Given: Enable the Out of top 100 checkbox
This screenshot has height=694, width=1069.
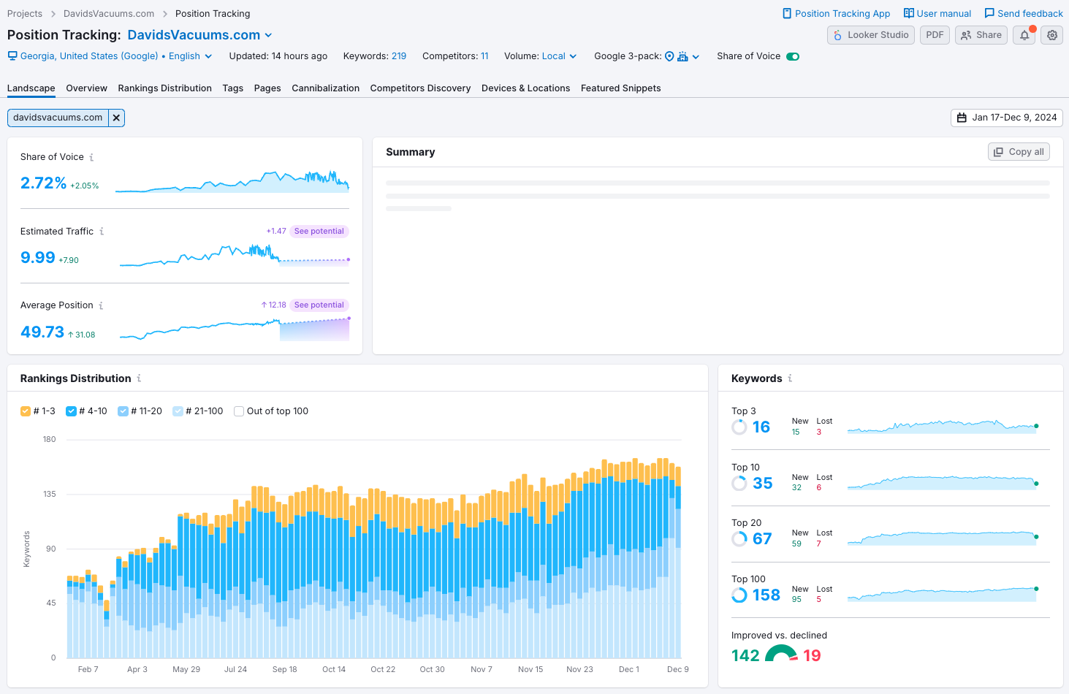Looking at the screenshot, I should [x=239, y=411].
